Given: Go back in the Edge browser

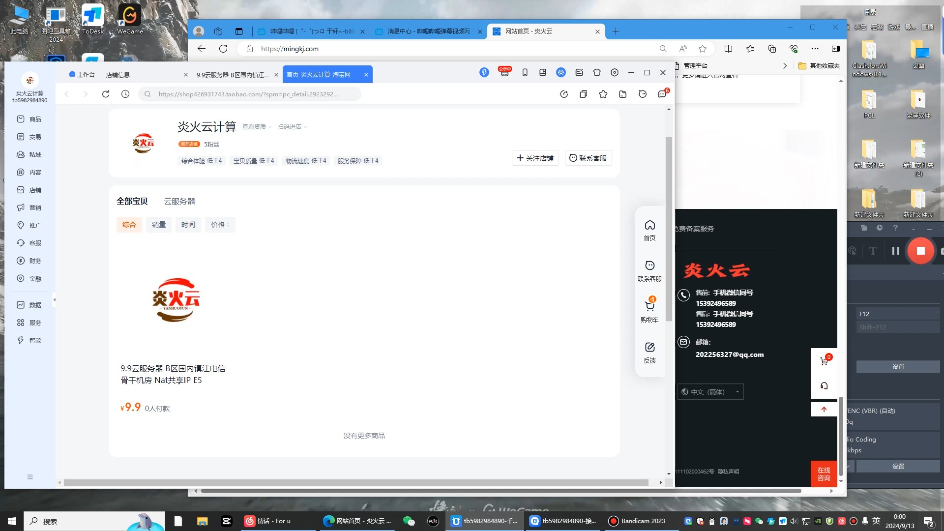Looking at the screenshot, I should pyautogui.click(x=201, y=49).
